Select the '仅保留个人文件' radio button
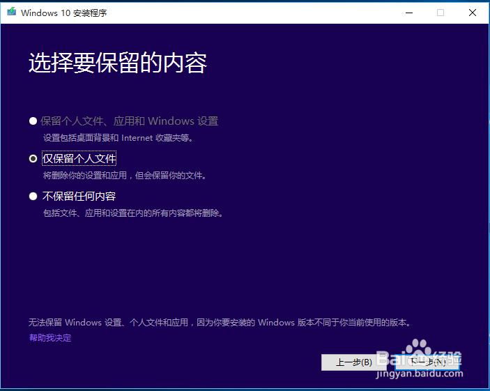490x391 pixels. click(x=33, y=159)
